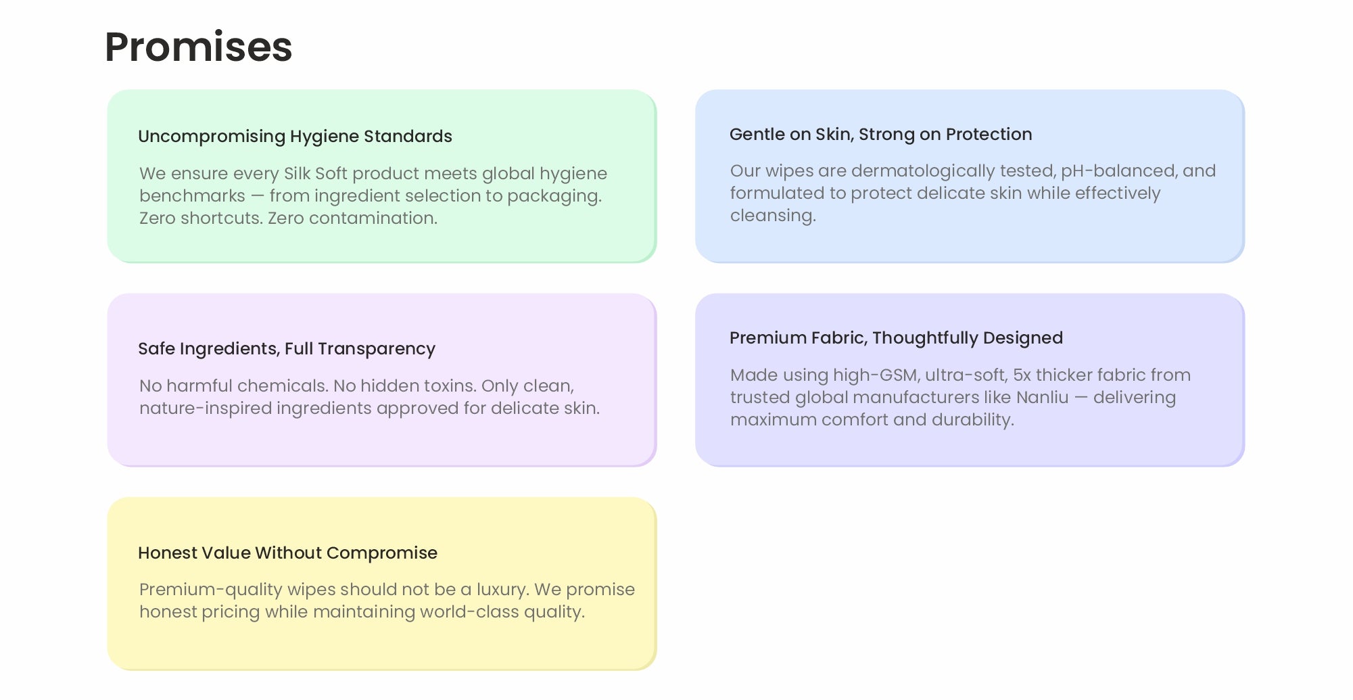Select the Uncompromising Hygiene Standards title

[x=295, y=137]
